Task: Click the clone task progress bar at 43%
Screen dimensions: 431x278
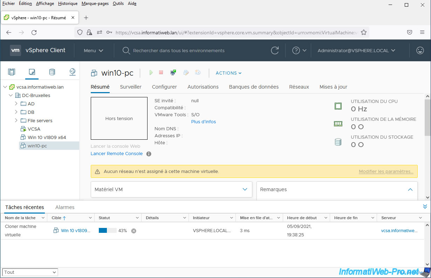Action: click(x=108, y=230)
